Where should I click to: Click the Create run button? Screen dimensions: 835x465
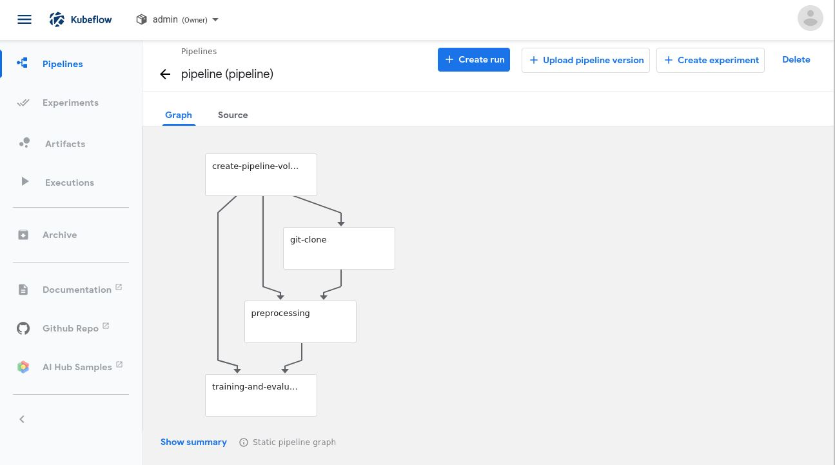coord(474,59)
